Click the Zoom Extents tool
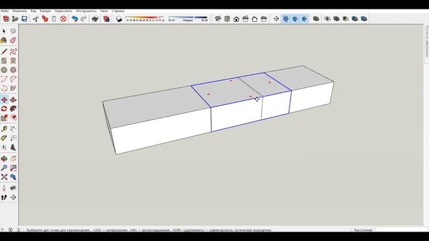Image resolution: width=429 pixels, height=241 pixels. [x=4, y=177]
